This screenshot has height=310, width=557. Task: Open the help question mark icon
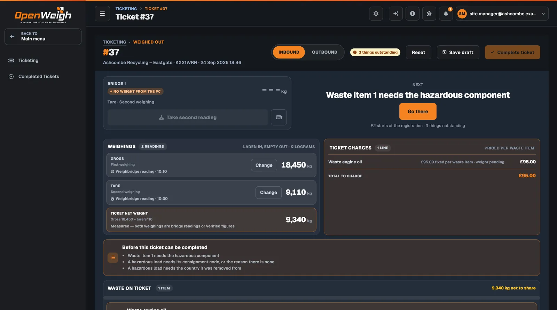[x=413, y=14]
